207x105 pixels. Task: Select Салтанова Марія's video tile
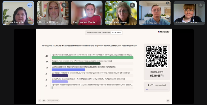tap(87, 13)
